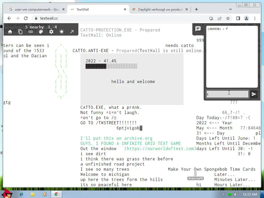Click the '5 nearby' indicator

click(34, 27)
